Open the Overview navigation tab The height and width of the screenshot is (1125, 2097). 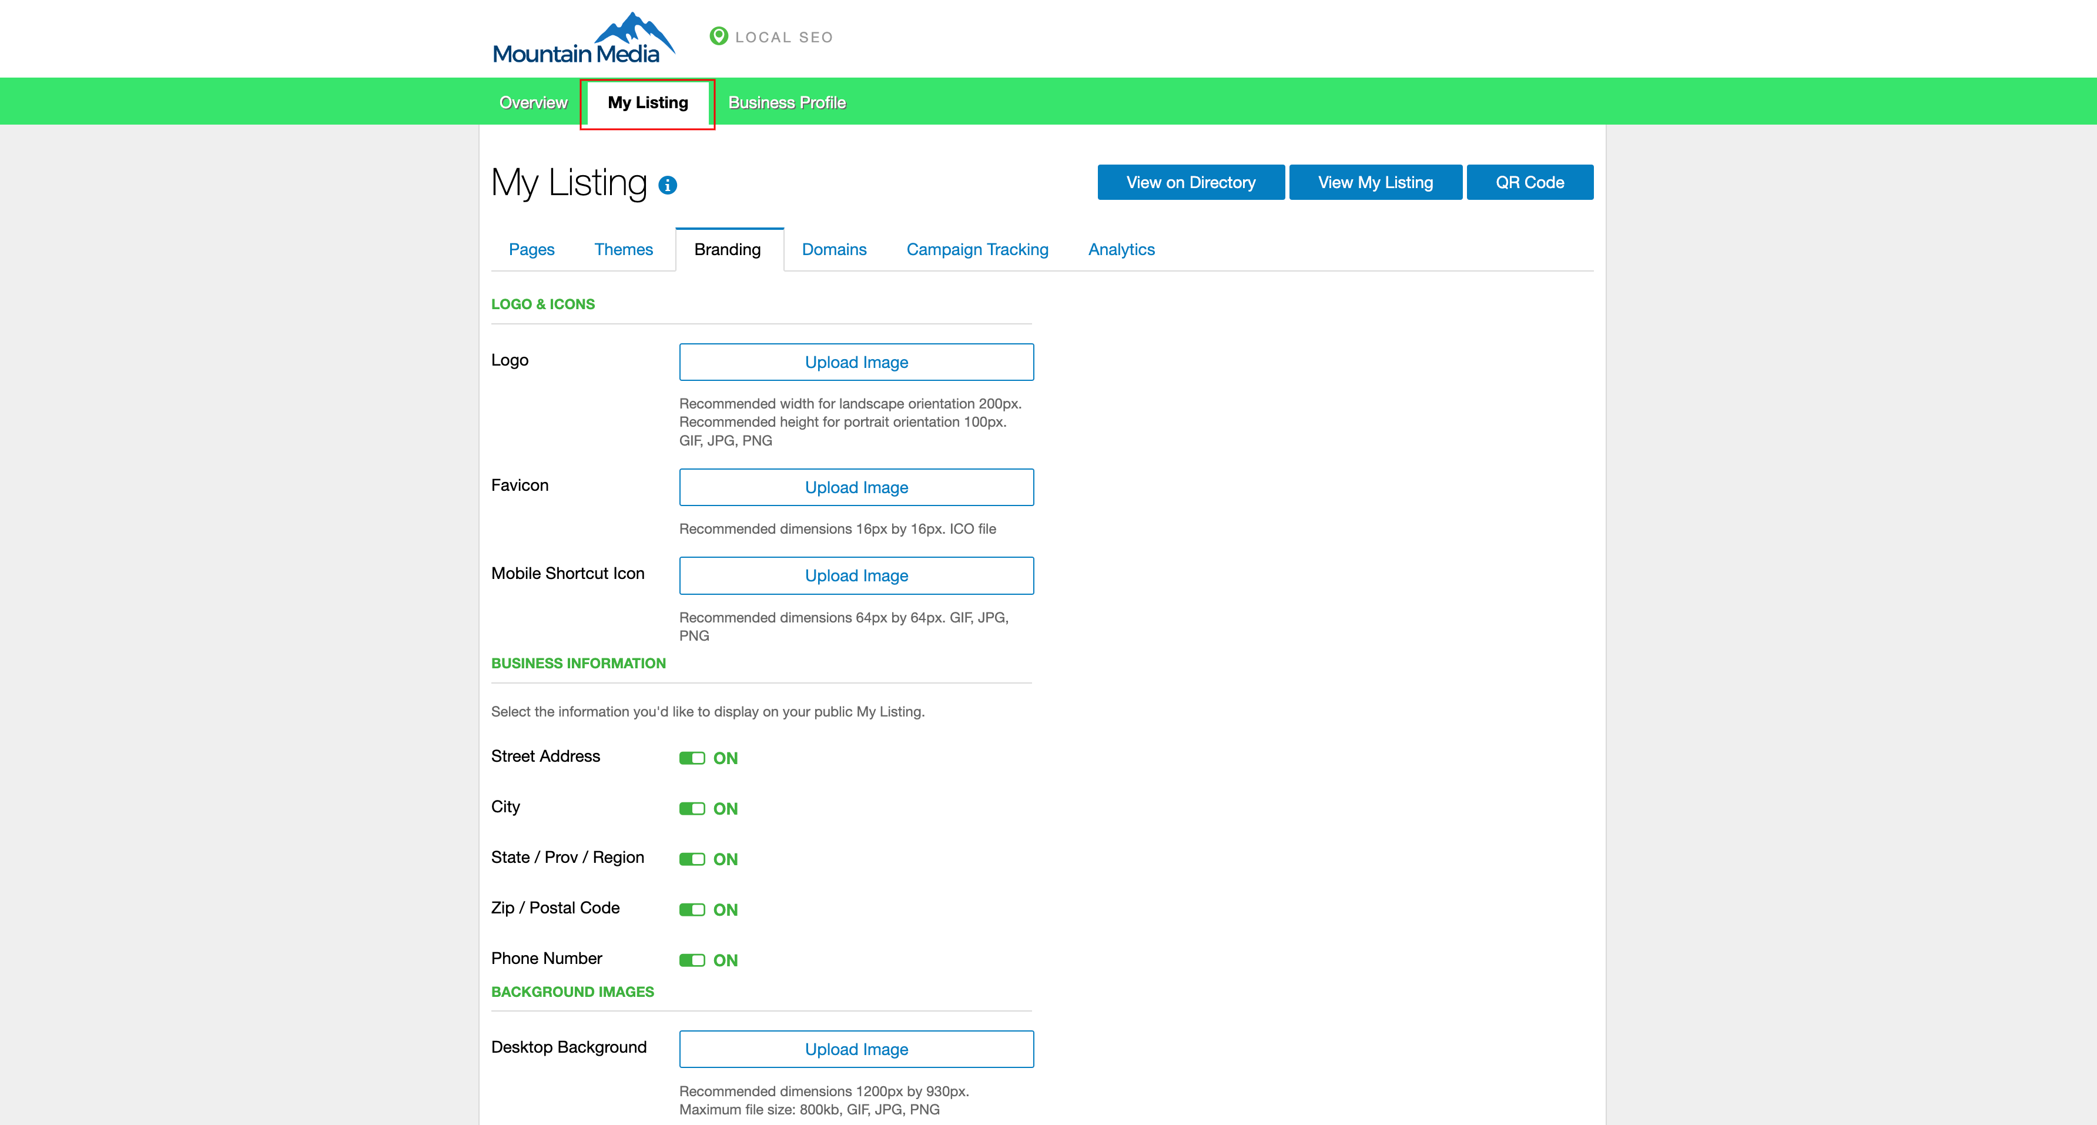point(533,103)
